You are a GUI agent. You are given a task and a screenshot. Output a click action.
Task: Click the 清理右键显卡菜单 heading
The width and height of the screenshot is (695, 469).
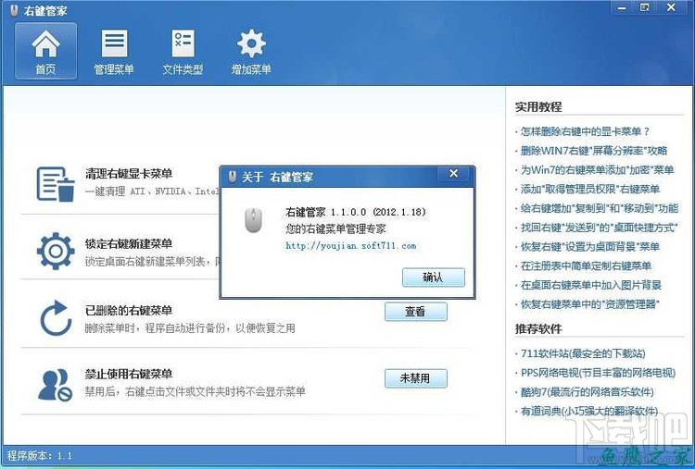129,173
